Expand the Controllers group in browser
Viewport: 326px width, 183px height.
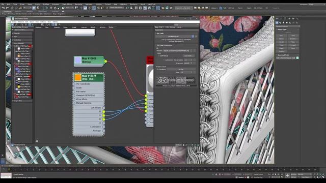[x=22, y=40]
